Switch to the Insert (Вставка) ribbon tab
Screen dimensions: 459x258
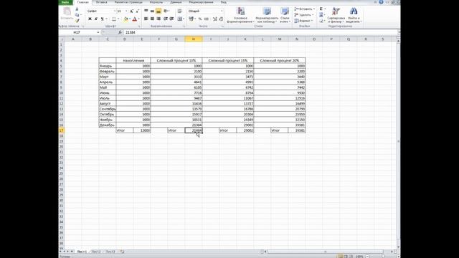(102, 2)
